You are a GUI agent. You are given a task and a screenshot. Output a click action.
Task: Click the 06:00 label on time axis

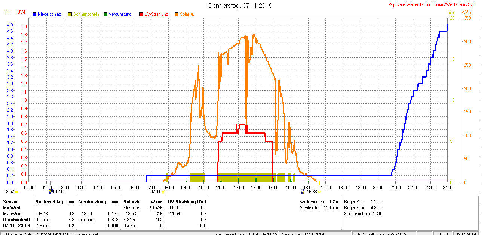click(x=134, y=187)
